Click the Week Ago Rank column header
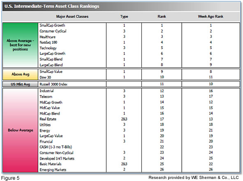Viewport: 243px width, 181px height. pos(211,16)
